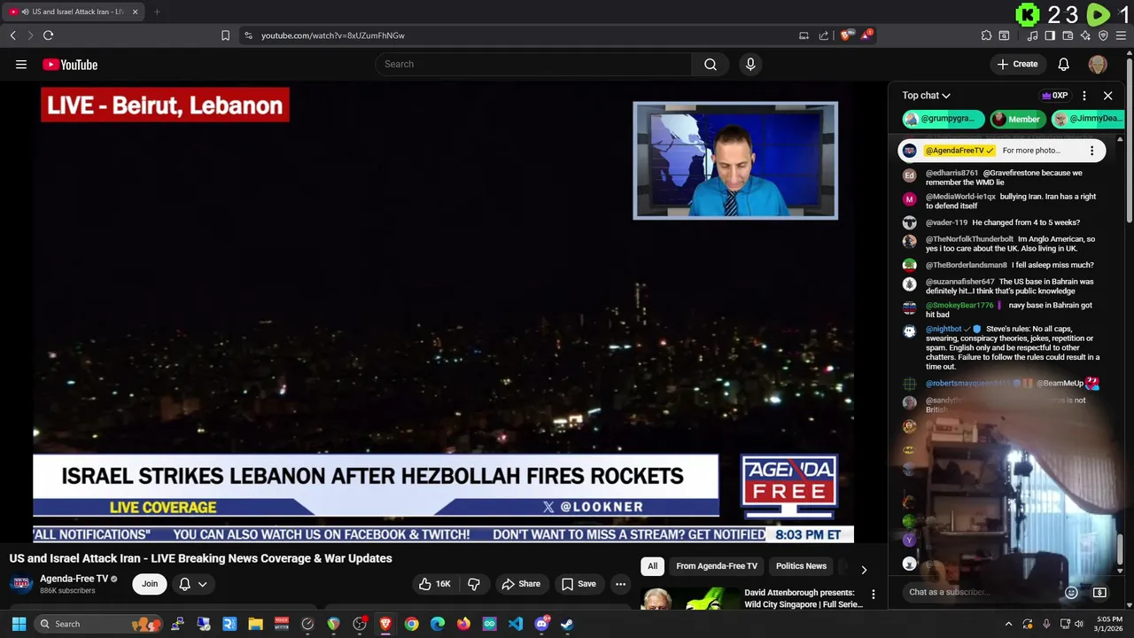Reload the page
This screenshot has width=1134, height=638.
coord(48,35)
